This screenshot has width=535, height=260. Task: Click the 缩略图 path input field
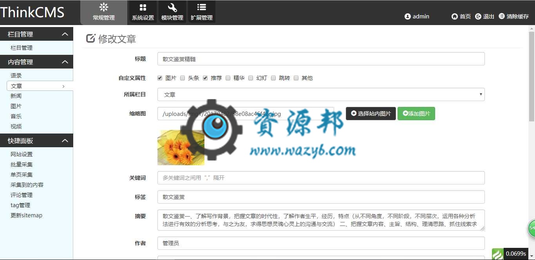click(x=246, y=114)
